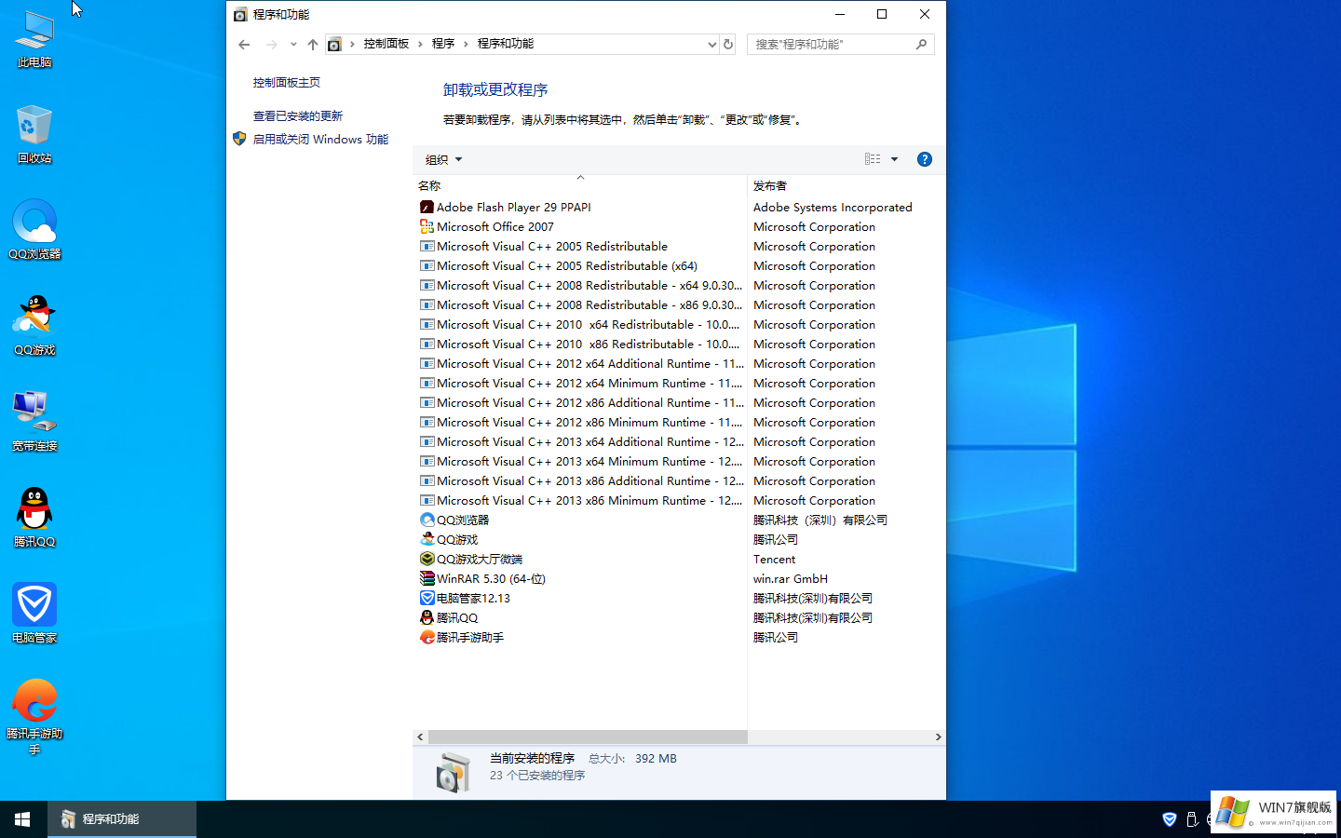Click 控制面板 in the breadcrumb
The height and width of the screenshot is (838, 1341).
pos(386,44)
